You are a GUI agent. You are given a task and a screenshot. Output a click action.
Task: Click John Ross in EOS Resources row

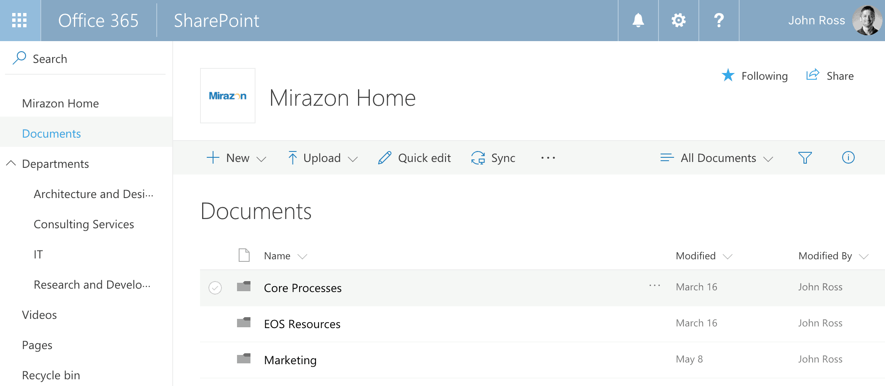(820, 323)
